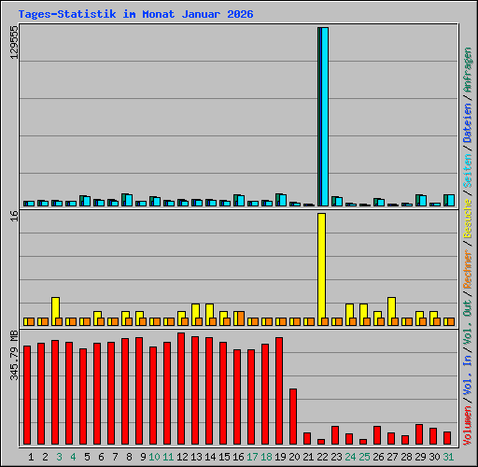Select the cyan pages bar for day 31
478x467 pixels.
451,201
